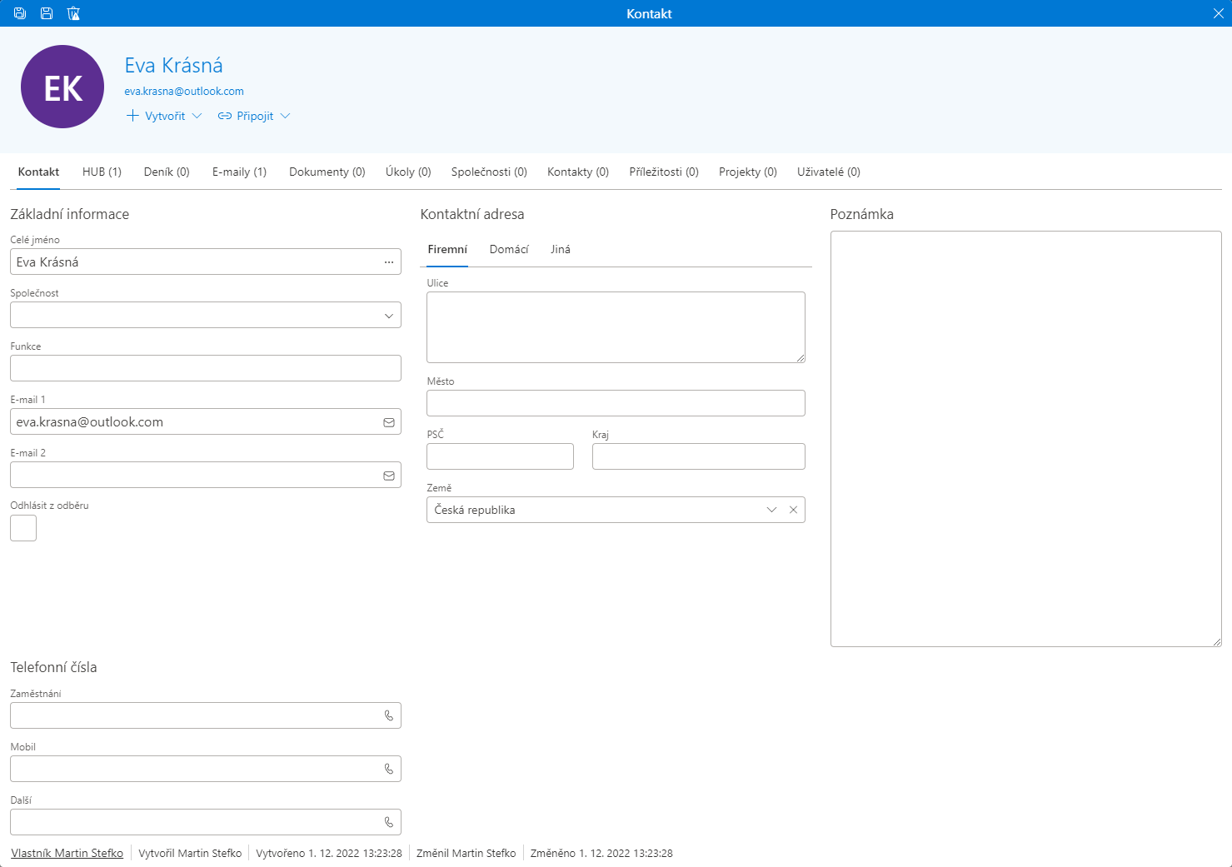The image size is (1232, 867).
Task: Click the ellipsis in the Celé jméno field
Action: pos(388,262)
